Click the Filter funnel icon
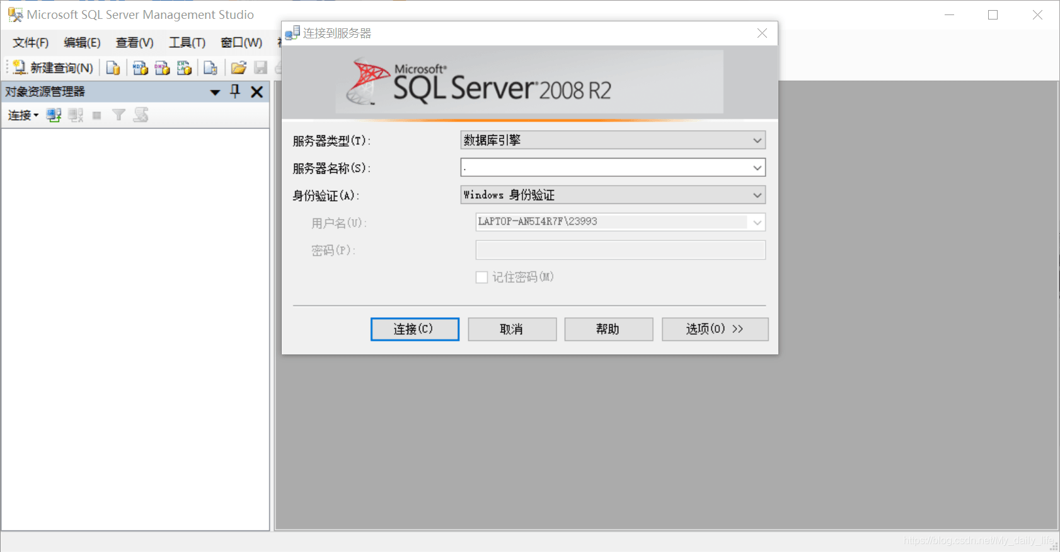 pos(118,115)
